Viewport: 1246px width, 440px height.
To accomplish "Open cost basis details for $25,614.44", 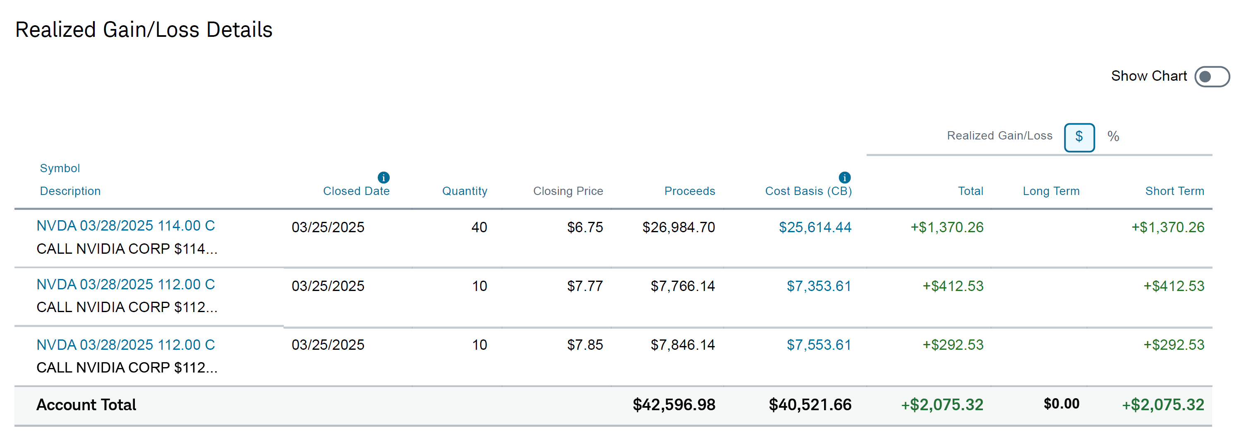I will (x=815, y=227).
